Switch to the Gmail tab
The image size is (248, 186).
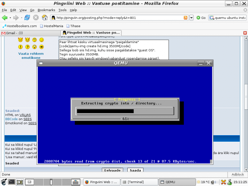(x=30, y=33)
